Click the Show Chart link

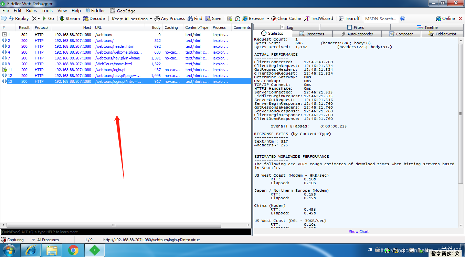coord(359,232)
